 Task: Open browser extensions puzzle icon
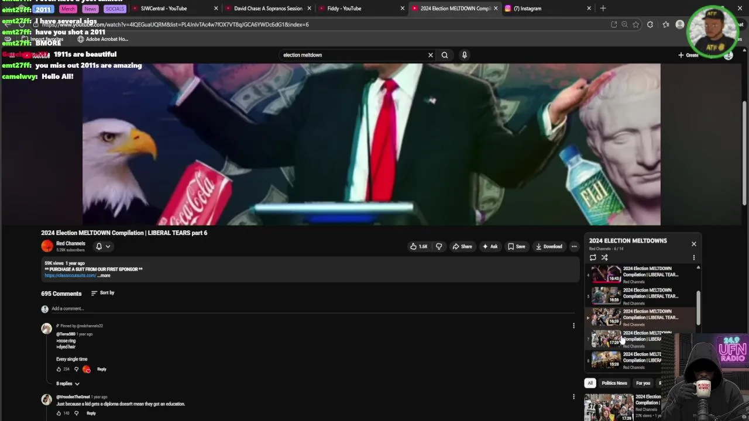point(650,25)
